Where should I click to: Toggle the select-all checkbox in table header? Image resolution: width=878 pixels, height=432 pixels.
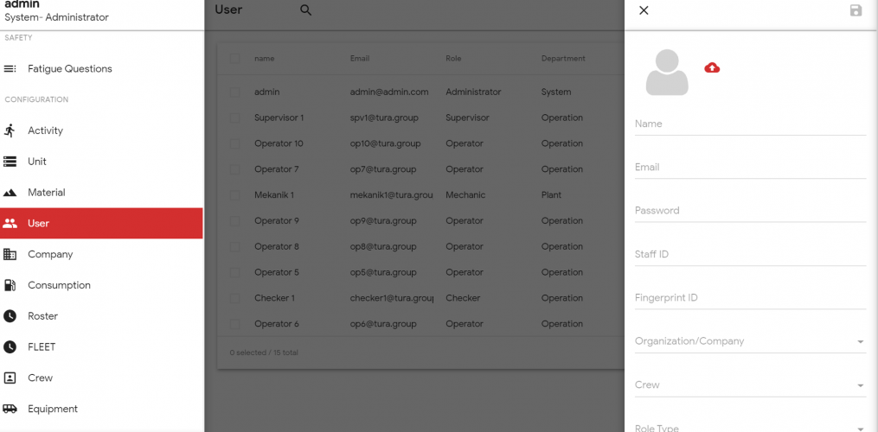coord(235,59)
